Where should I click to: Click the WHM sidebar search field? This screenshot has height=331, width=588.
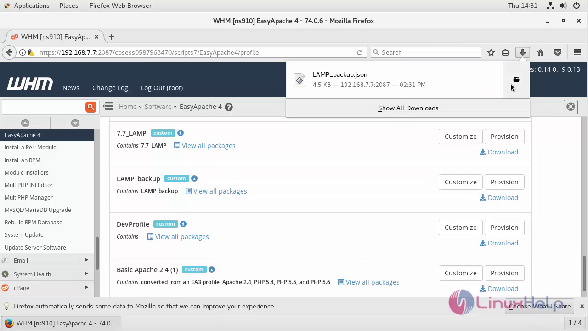pyautogui.click(x=43, y=107)
